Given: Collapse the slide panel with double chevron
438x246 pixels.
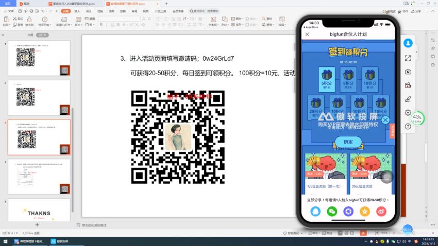Looking at the screenshot, I should click(x=3, y=35).
